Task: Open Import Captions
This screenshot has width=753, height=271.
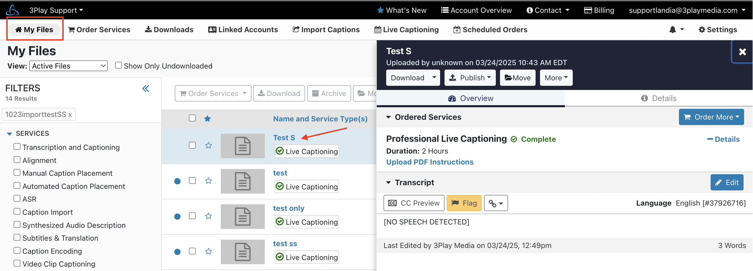Action: (x=326, y=30)
